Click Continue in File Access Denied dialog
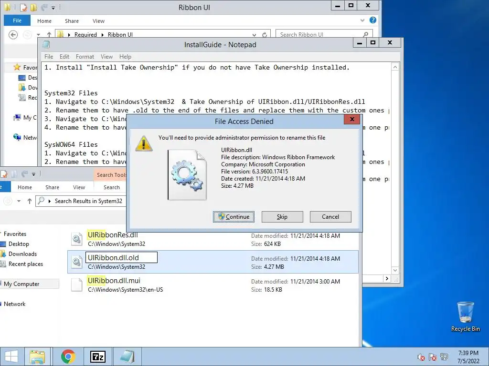 tap(234, 217)
